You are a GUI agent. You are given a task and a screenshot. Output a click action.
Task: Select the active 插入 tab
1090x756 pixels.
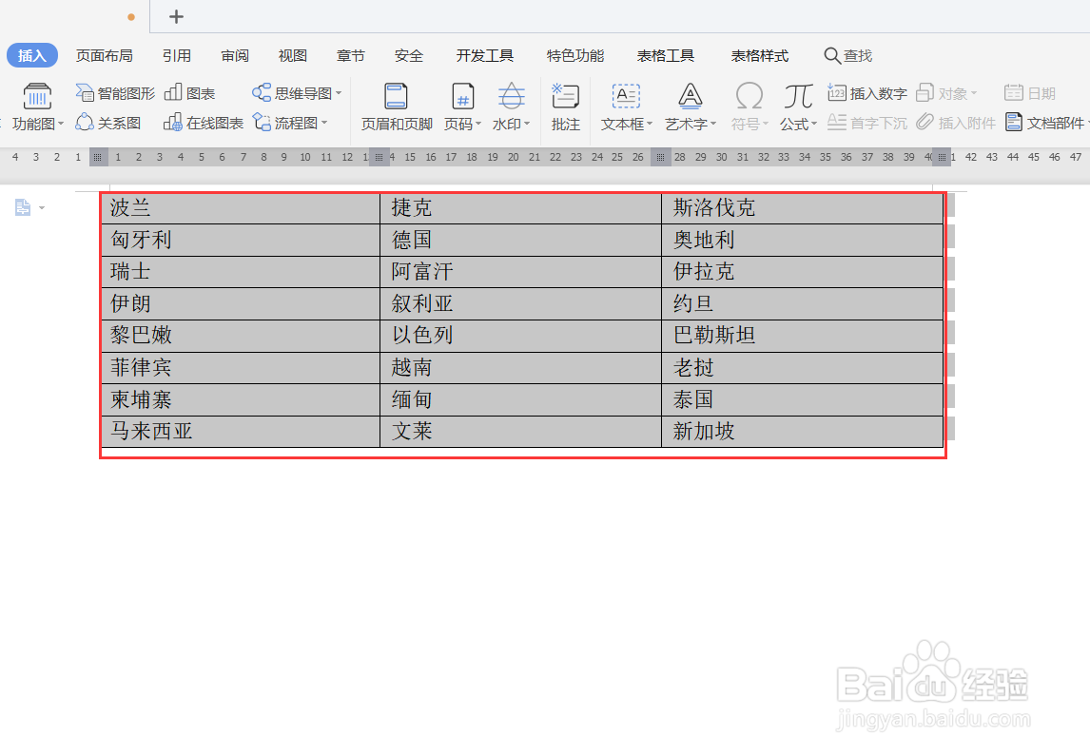click(x=32, y=55)
